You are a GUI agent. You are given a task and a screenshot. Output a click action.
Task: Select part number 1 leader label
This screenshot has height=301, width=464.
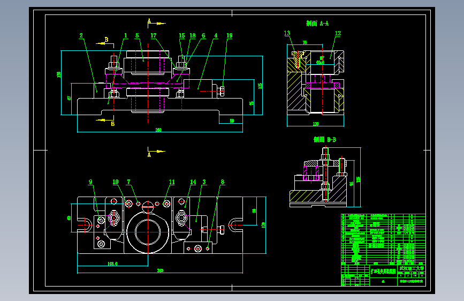125,35
